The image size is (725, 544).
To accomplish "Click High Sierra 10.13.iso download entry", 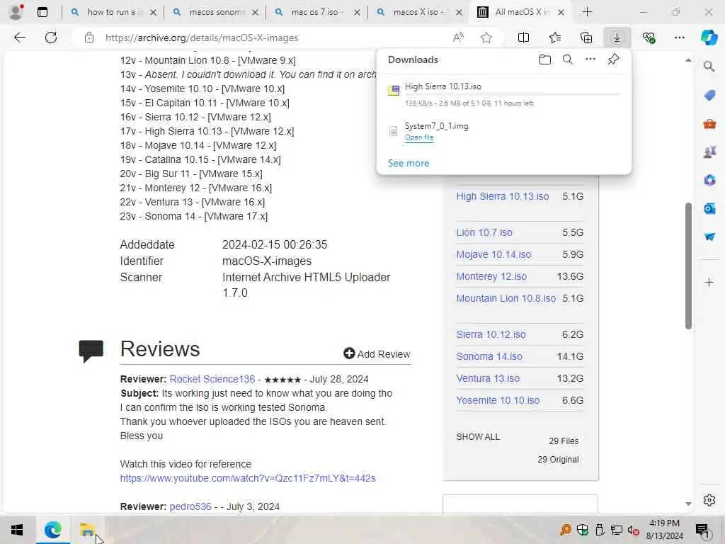I will (504, 94).
